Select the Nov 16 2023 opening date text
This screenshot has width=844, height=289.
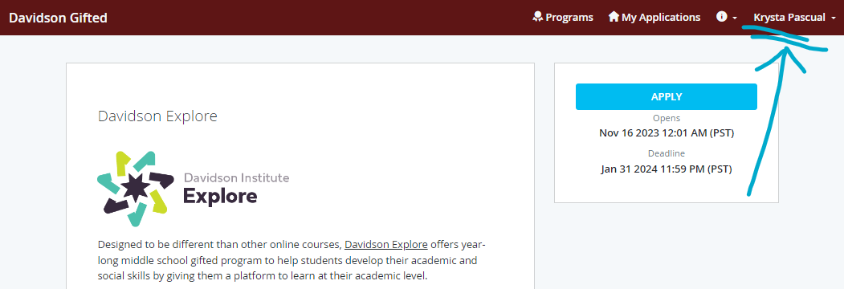coord(667,132)
